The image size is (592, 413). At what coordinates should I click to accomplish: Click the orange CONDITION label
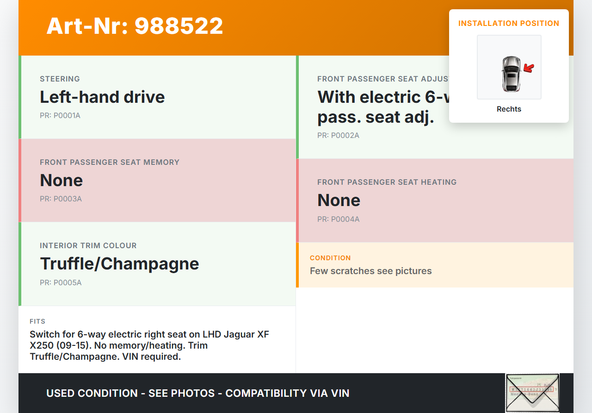click(330, 258)
